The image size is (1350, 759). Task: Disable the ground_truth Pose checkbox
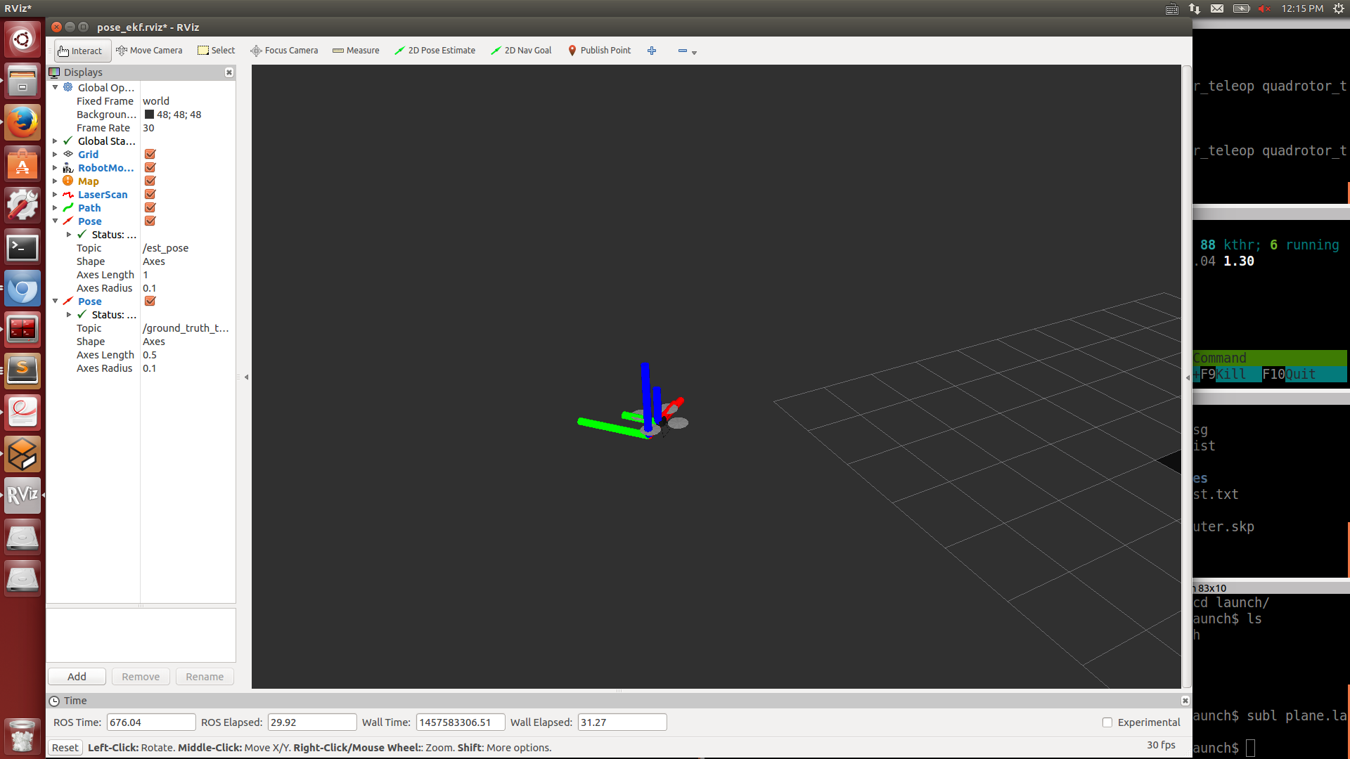tap(150, 301)
